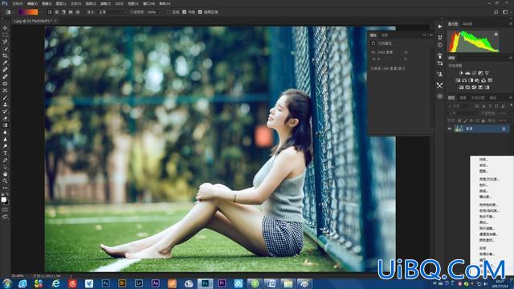Add a Levels adjustment icon

click(x=467, y=73)
